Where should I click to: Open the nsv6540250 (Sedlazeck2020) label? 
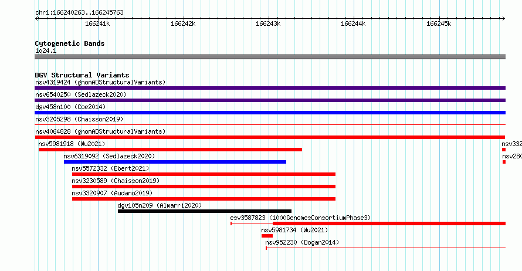pyautogui.click(x=81, y=94)
